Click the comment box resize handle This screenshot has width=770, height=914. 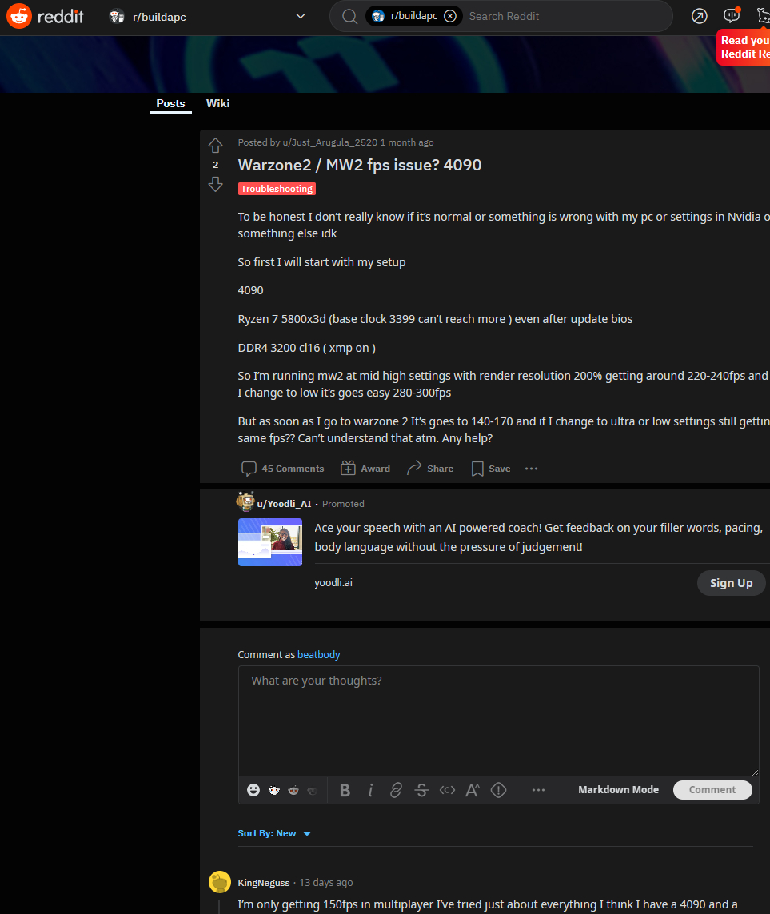[x=755, y=772]
